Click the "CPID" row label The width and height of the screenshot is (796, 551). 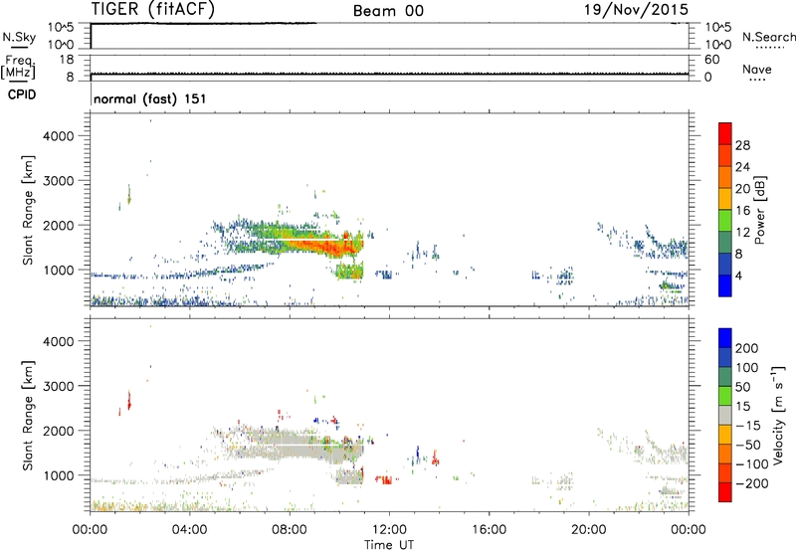[22, 94]
